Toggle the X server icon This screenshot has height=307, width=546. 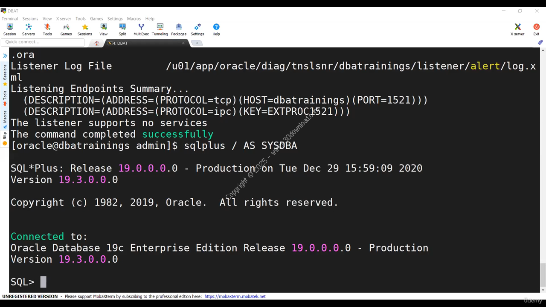point(517,30)
